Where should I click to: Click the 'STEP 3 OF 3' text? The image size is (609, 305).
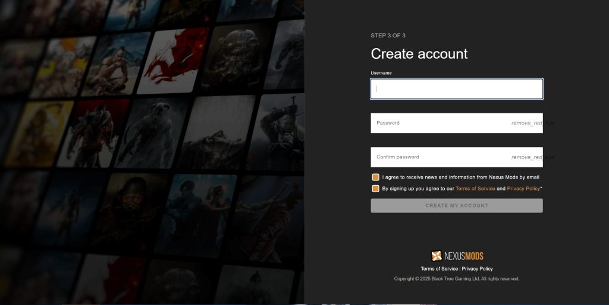[388, 36]
